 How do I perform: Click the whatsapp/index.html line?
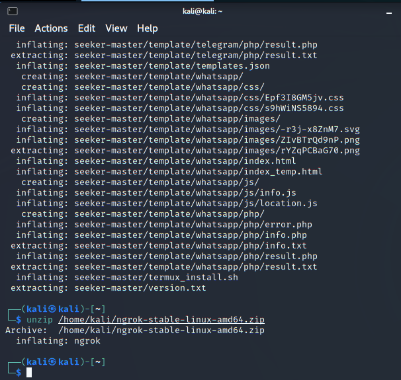[156, 161]
